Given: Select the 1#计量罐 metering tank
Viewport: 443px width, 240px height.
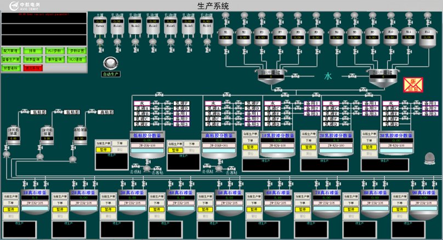Looking at the screenshot, I should (271, 77).
